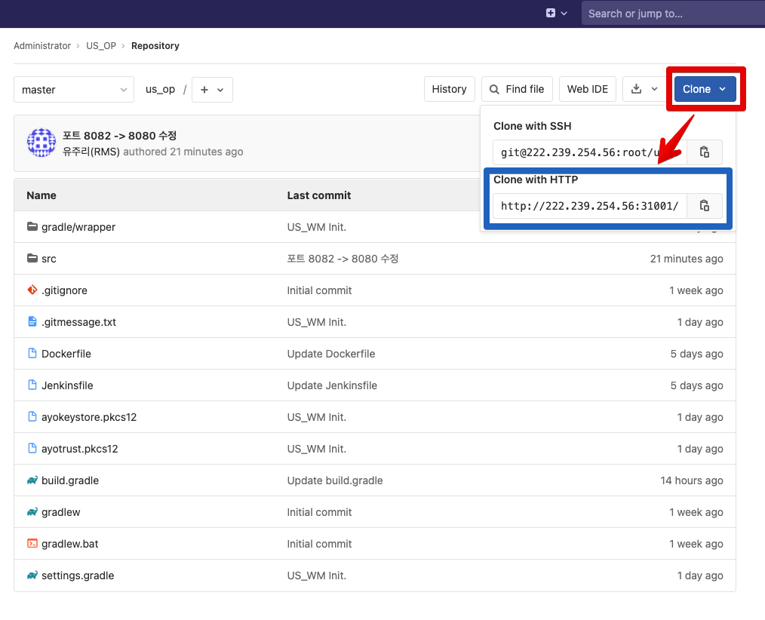Open the project avatar icon
Screen dimensions: 765x620
(x=41, y=142)
